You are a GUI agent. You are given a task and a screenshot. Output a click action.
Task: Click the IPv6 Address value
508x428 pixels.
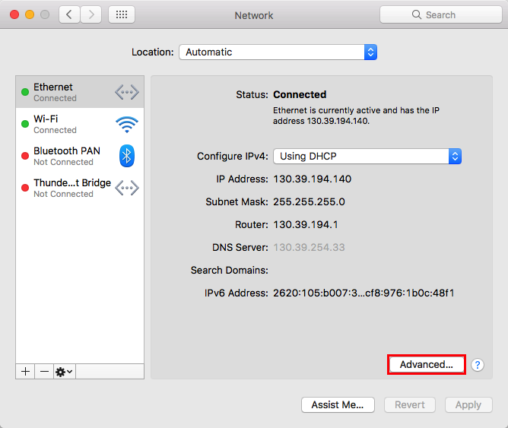[364, 293]
